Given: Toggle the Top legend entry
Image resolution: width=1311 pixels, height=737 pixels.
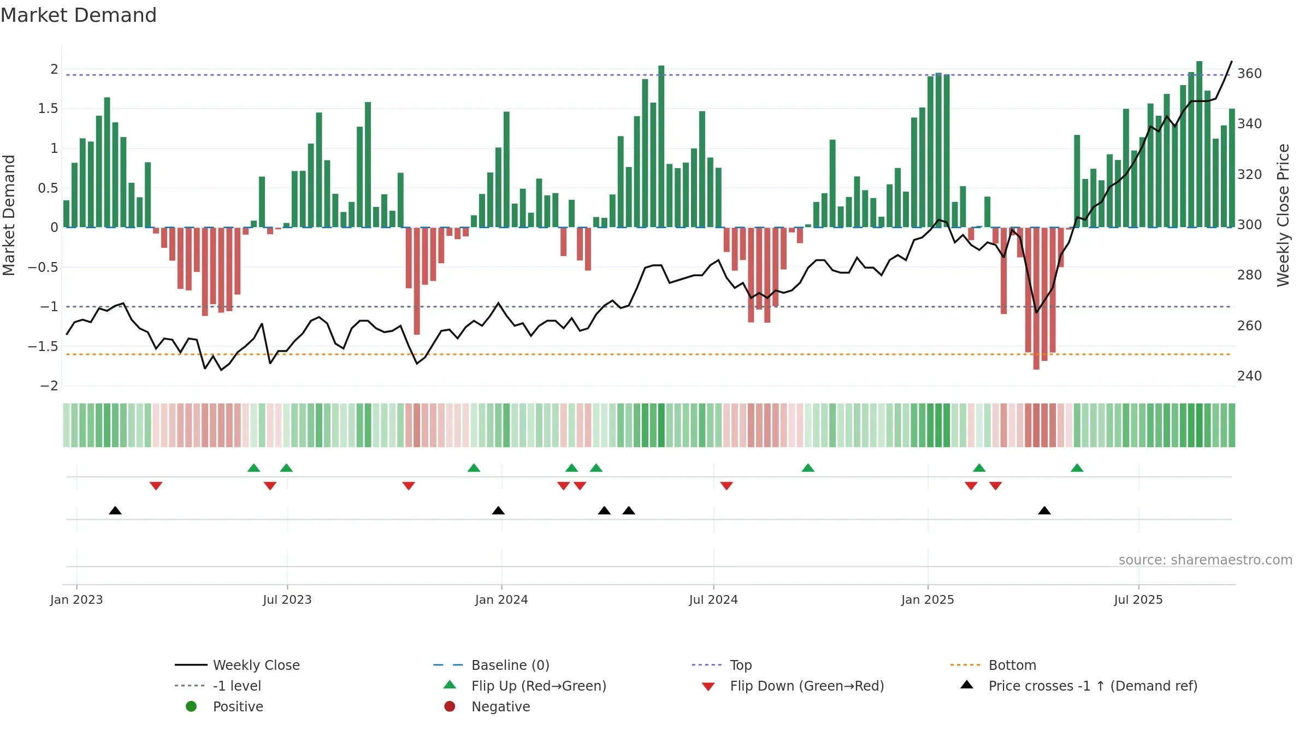Looking at the screenshot, I should 722,665.
